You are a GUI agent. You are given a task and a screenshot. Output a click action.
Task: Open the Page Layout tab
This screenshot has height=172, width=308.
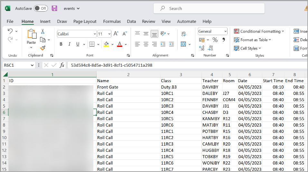coord(85,22)
